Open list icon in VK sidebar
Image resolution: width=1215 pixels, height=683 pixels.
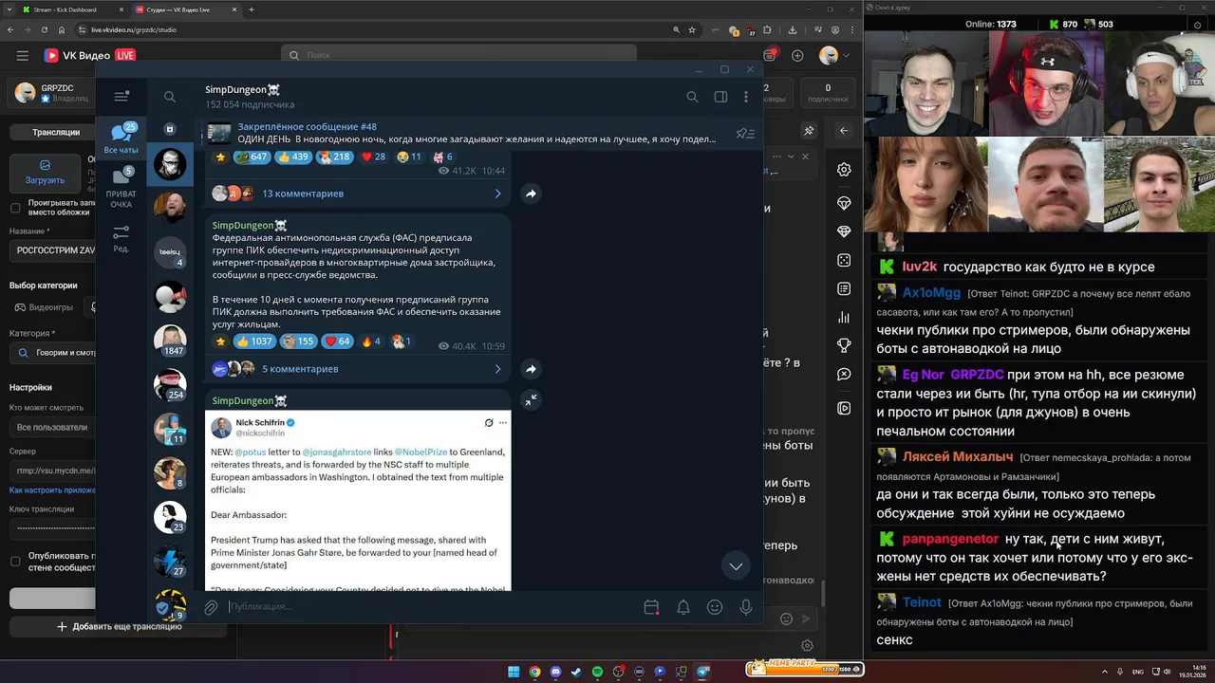tap(844, 288)
